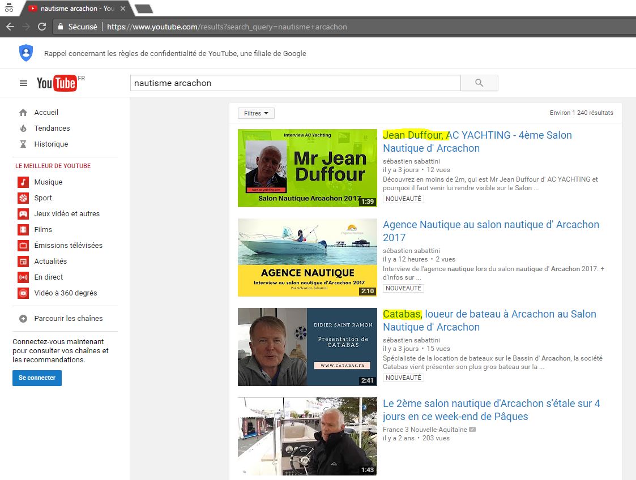Open privacy reminder text about YouTube rules
The width and height of the screenshot is (636, 480).
[x=175, y=54]
